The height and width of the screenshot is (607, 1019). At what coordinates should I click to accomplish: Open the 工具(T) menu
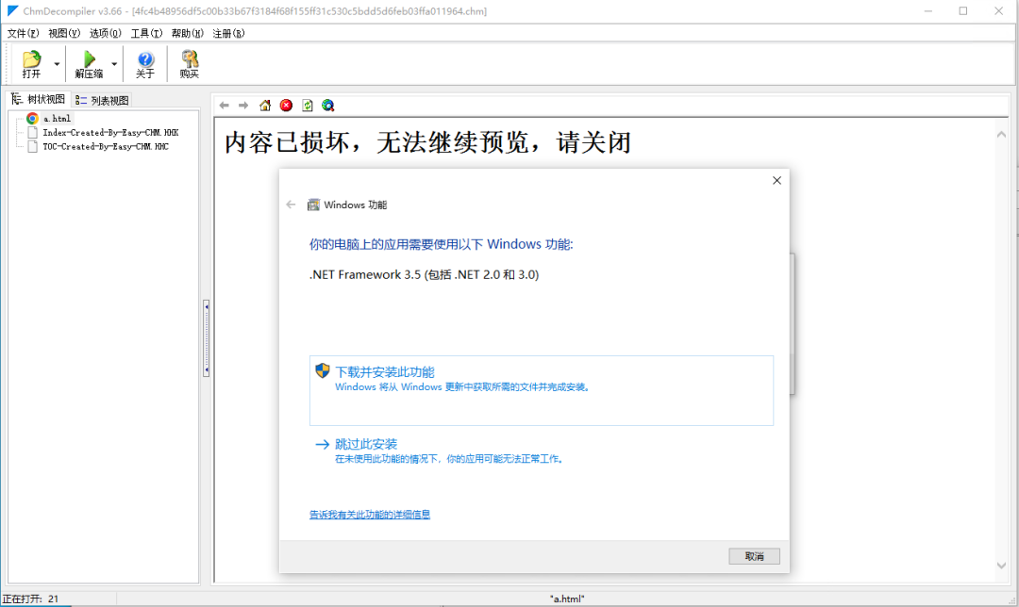(x=146, y=33)
